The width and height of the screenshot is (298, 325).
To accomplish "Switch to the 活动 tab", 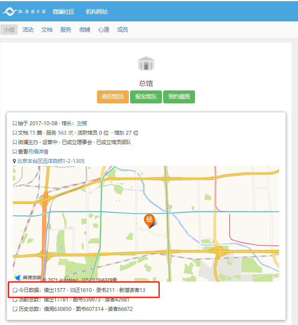I will [x=28, y=30].
